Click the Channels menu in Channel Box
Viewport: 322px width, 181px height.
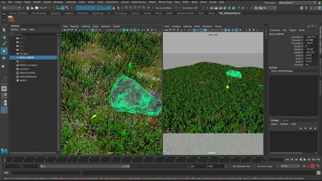click(x=275, y=30)
